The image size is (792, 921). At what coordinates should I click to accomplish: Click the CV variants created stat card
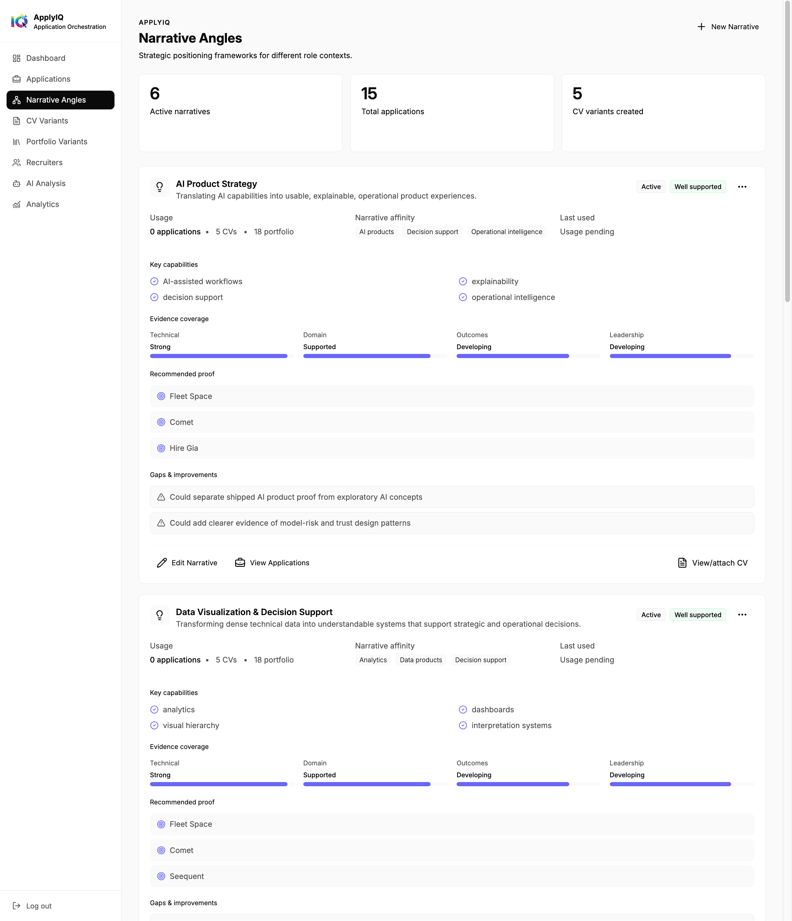click(x=663, y=113)
